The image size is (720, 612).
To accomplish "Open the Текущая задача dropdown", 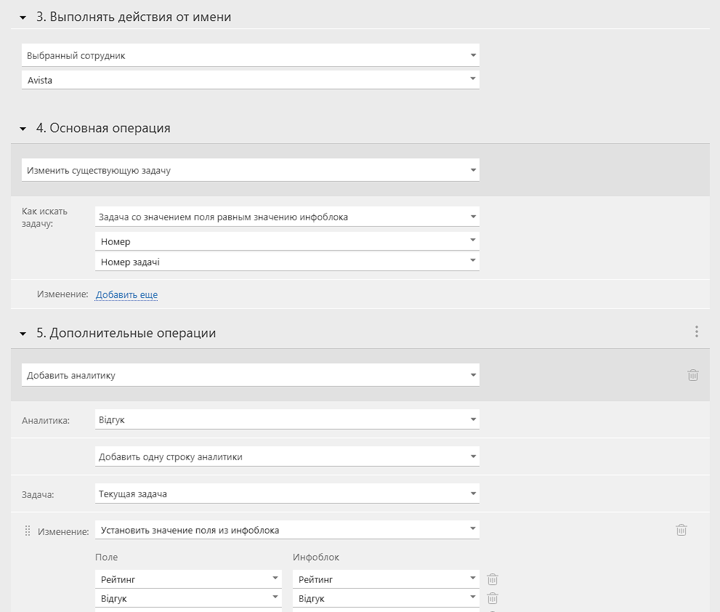I will tap(287, 494).
